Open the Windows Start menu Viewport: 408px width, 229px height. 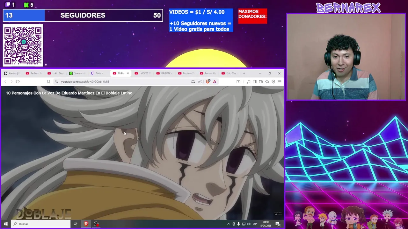pyautogui.click(x=5, y=224)
